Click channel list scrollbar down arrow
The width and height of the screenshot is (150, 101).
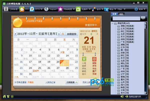click(146, 93)
